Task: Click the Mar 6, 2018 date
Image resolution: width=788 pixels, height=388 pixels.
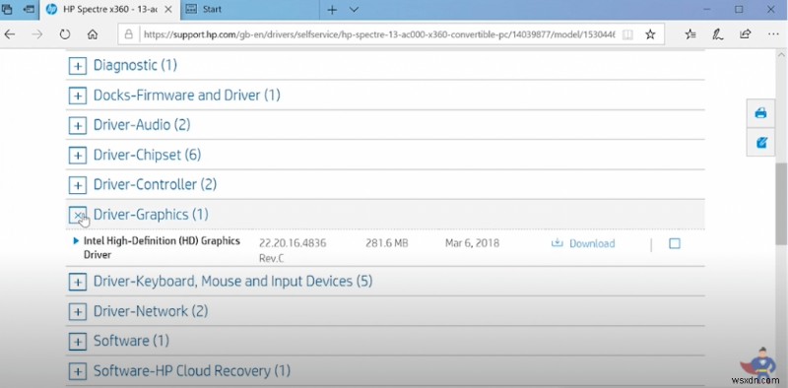Action: (x=472, y=243)
